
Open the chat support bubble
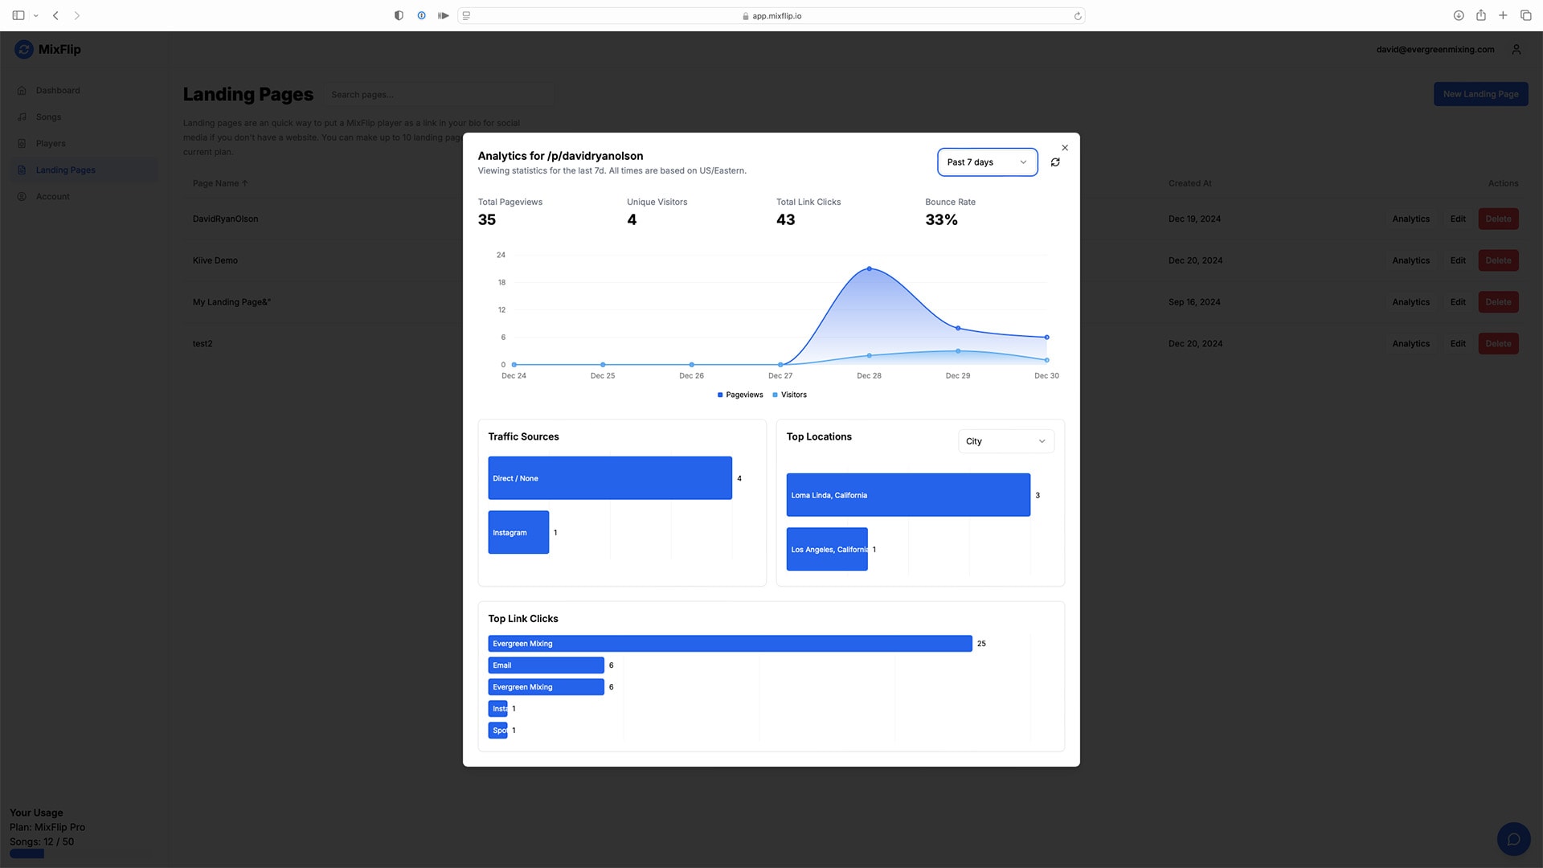tap(1513, 839)
